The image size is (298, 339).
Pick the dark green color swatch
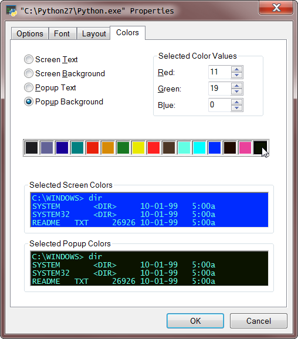(x=123, y=148)
